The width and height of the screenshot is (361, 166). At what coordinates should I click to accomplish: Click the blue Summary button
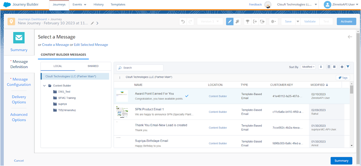341,160
